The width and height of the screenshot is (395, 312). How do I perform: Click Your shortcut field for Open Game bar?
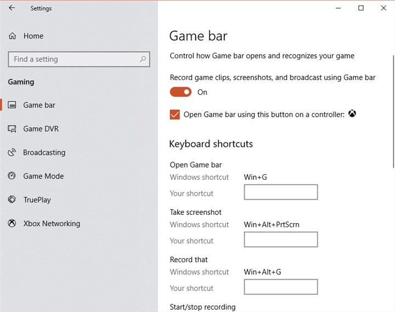pyautogui.click(x=281, y=192)
